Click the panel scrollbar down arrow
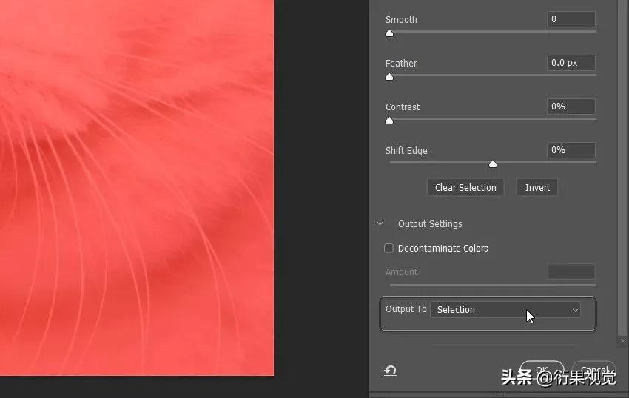This screenshot has width=629, height=398. 622,340
